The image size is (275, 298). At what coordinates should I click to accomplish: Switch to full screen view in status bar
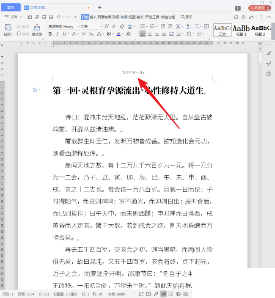coord(141,294)
